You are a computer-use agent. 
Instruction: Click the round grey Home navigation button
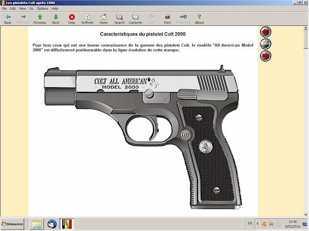[265, 44]
